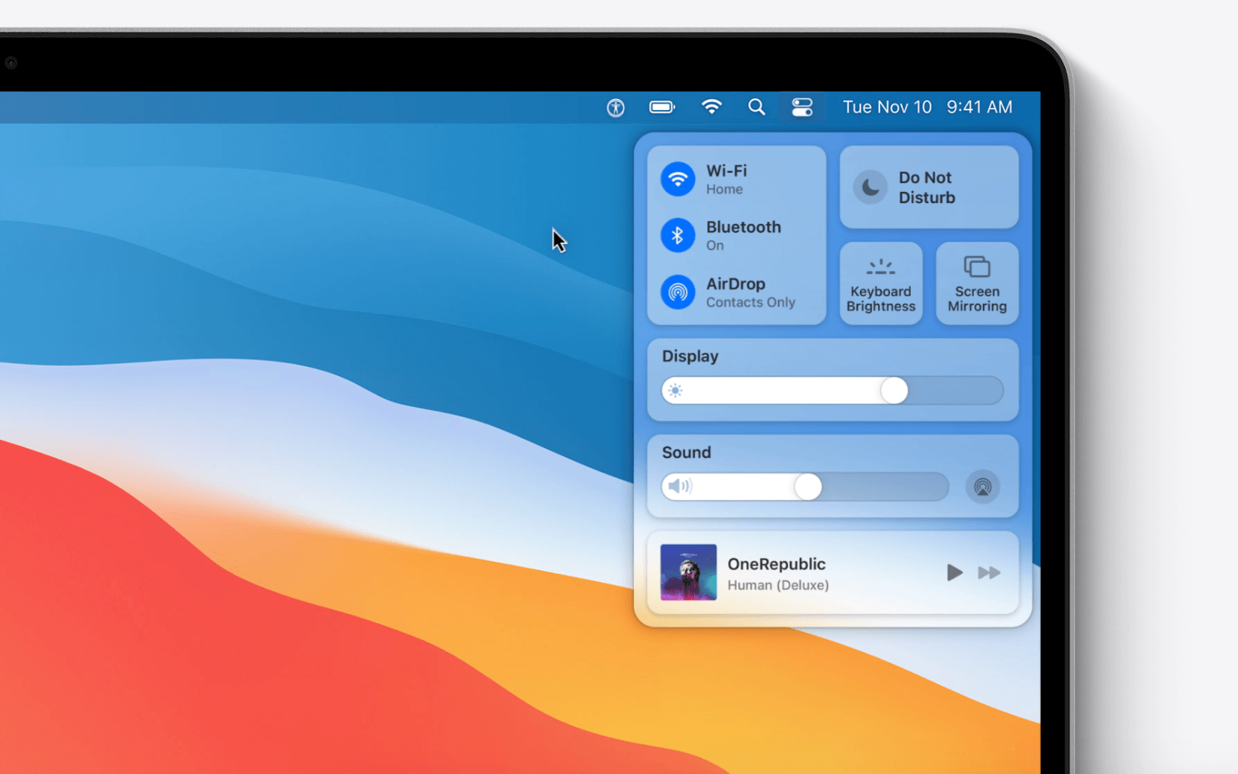Toggle Wi-Fi off using blue Wi-Fi button
The height and width of the screenshot is (774, 1238).
(x=678, y=179)
